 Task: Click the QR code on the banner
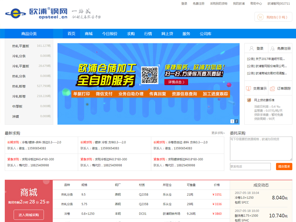(x=150, y=75)
